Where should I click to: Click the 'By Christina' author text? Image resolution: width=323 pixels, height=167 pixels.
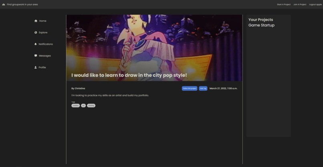[x=78, y=89]
